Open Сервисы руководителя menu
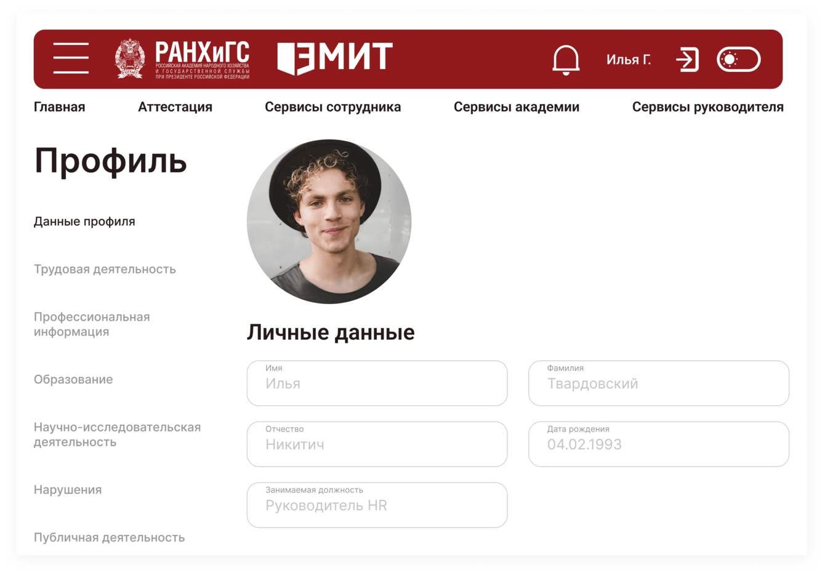This screenshot has width=825, height=576. (x=708, y=107)
